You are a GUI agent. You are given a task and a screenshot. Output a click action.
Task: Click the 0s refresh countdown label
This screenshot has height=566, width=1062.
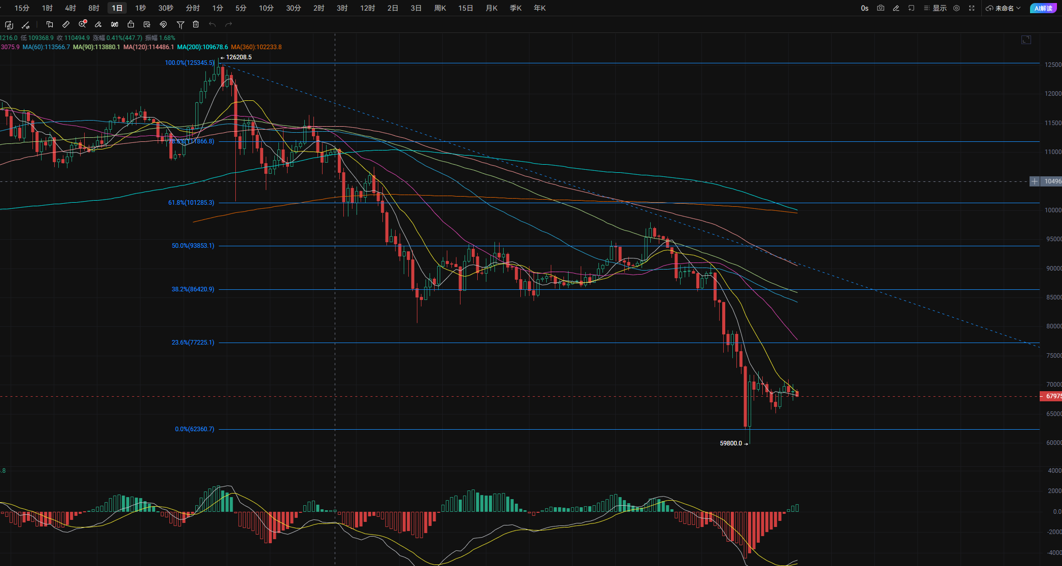(x=865, y=8)
